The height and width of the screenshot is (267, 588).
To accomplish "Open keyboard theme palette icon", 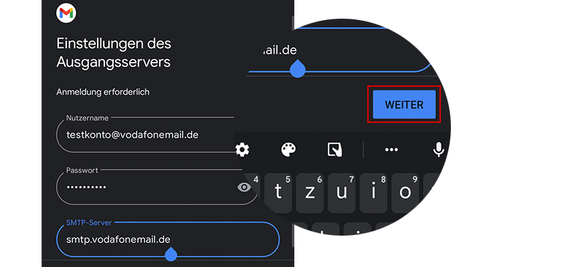I will [x=288, y=150].
